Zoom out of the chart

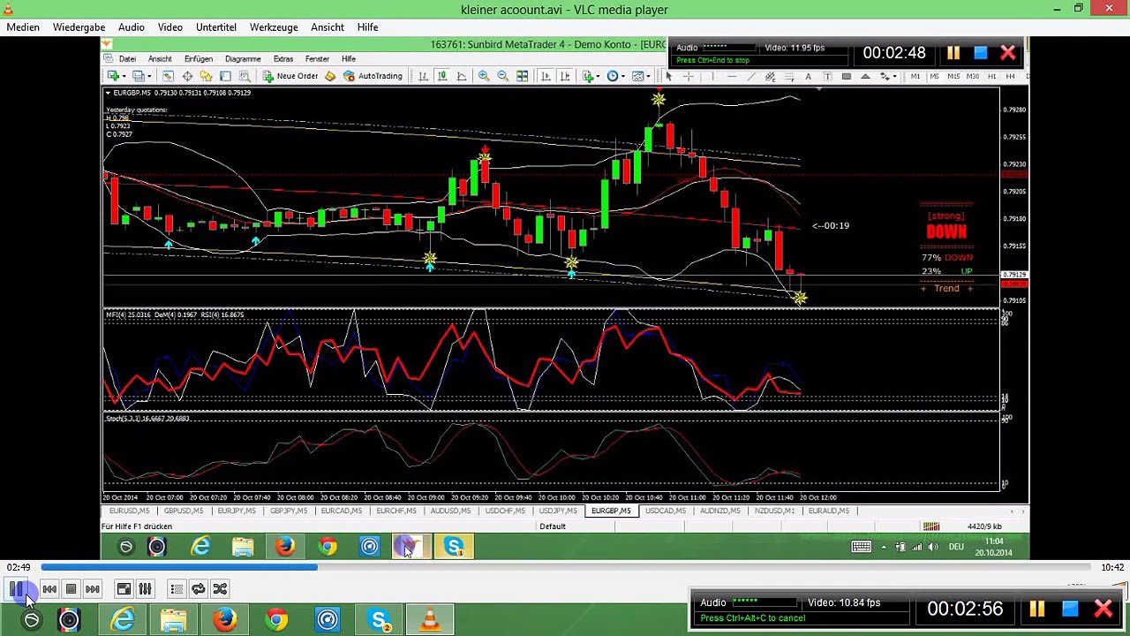tap(503, 76)
